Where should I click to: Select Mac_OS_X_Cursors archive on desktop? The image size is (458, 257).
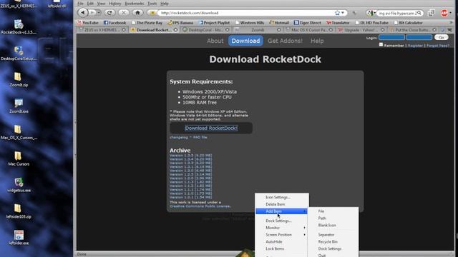click(19, 132)
